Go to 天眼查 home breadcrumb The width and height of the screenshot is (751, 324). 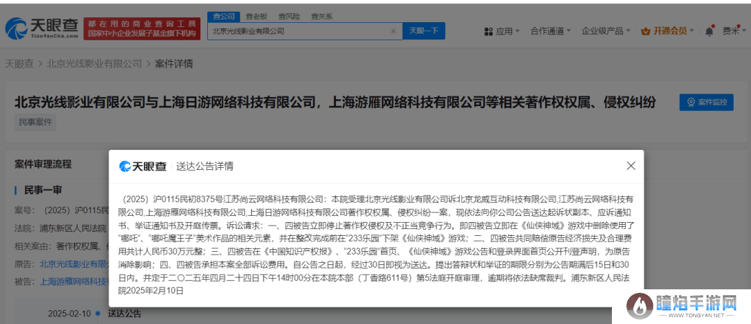19,64
